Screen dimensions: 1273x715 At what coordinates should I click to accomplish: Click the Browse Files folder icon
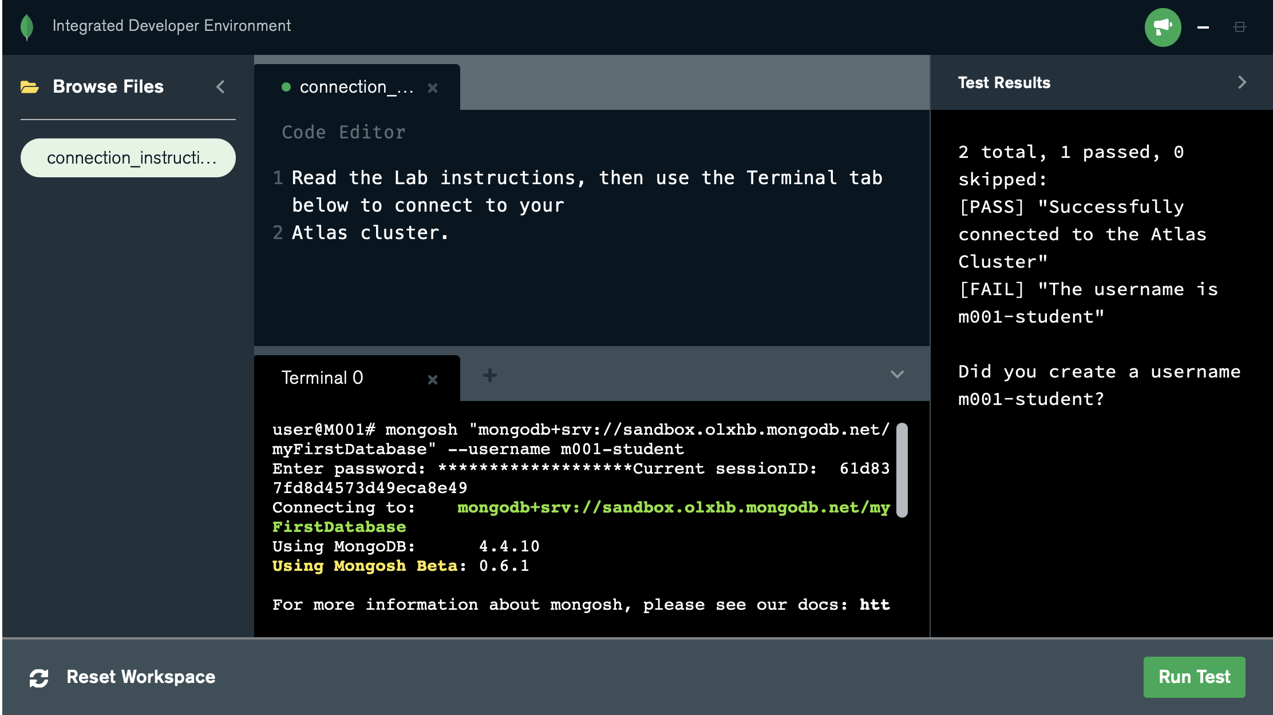click(x=30, y=87)
